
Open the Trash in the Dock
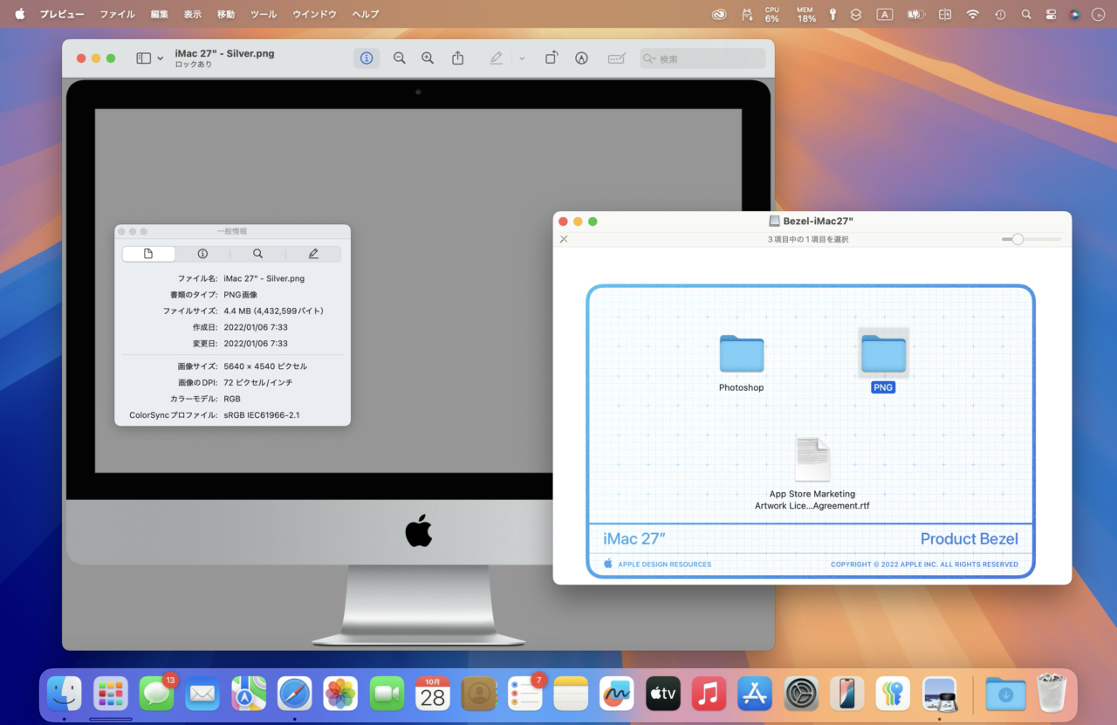(x=1052, y=694)
